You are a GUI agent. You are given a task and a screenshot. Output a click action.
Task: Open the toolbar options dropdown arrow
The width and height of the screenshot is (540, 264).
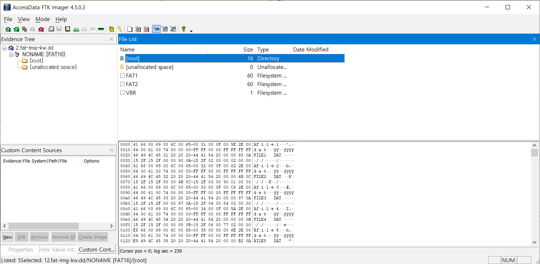pos(191,31)
